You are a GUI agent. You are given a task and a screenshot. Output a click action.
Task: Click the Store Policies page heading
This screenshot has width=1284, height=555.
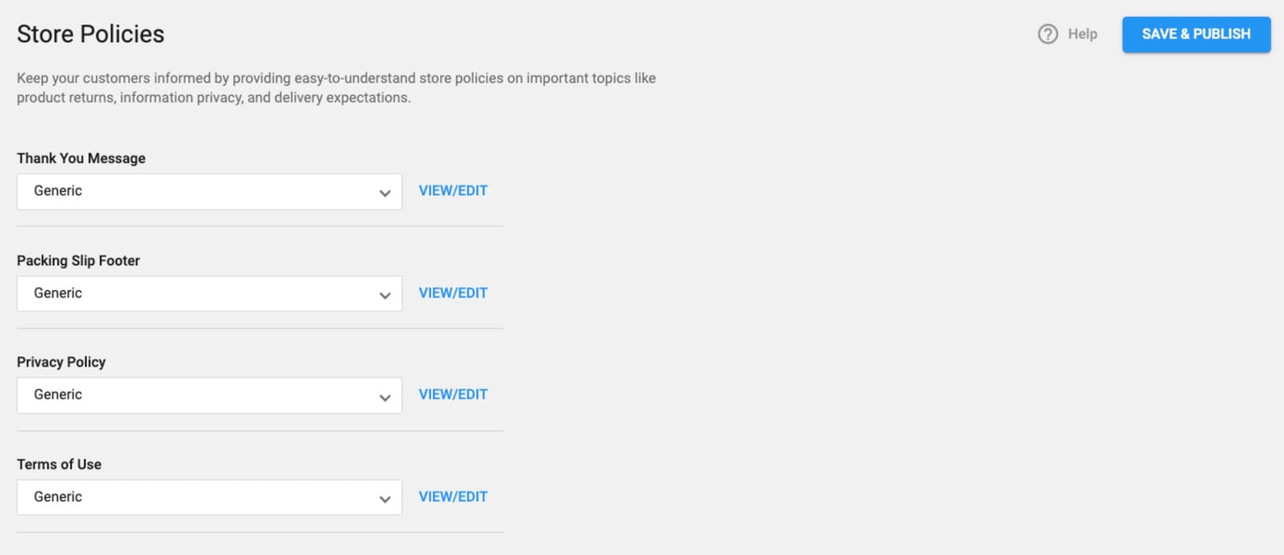pos(91,35)
